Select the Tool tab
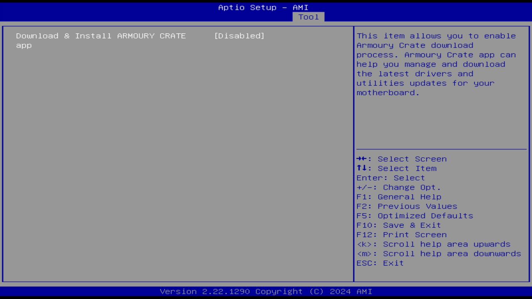 pyautogui.click(x=308, y=17)
